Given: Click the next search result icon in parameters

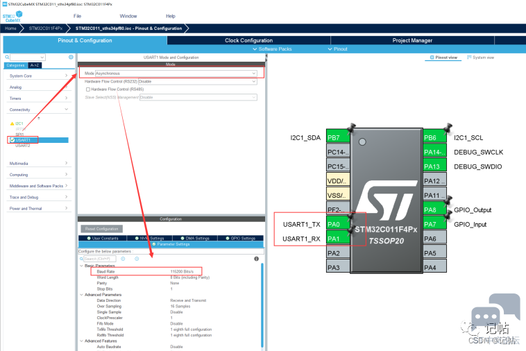Looking at the screenshot, I should pos(137,259).
